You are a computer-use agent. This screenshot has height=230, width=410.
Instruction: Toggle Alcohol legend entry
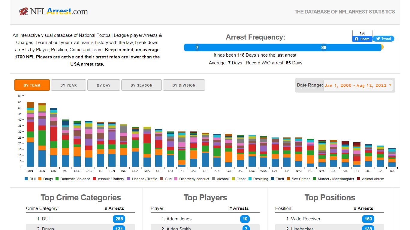pos(220,179)
